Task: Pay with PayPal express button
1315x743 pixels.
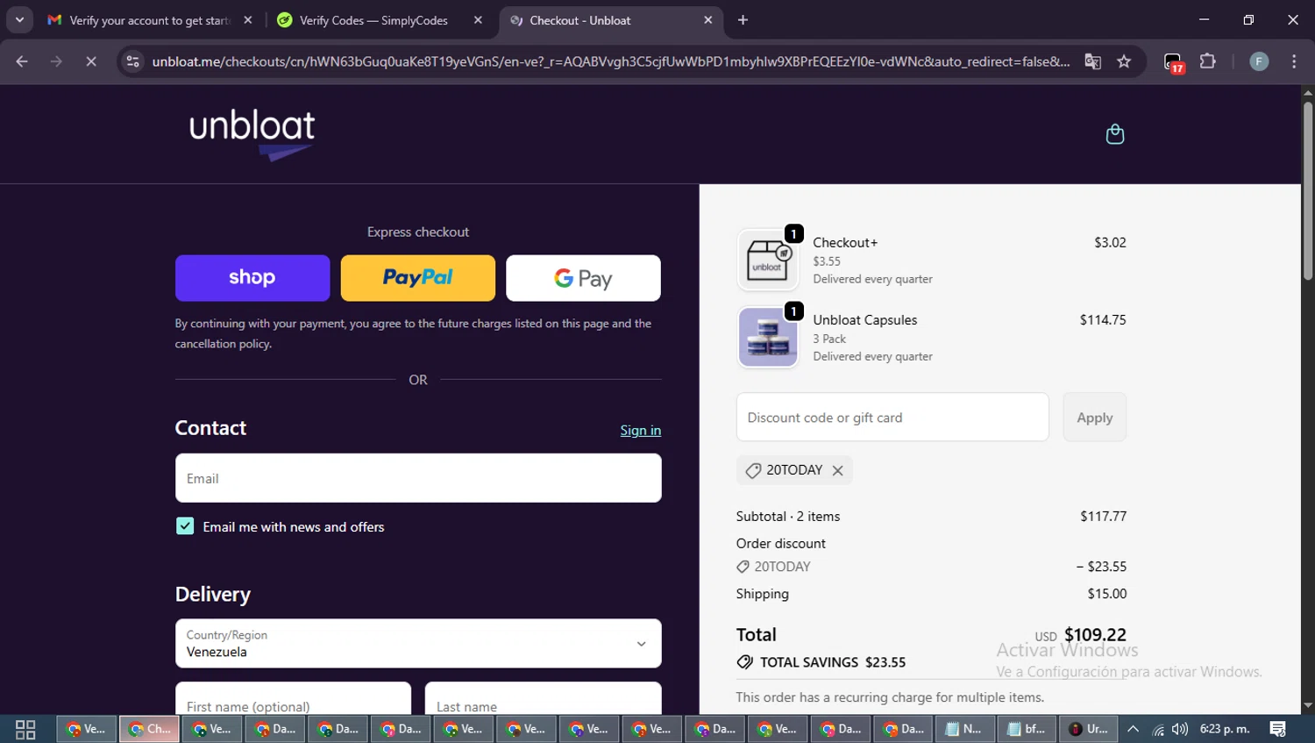Action: click(417, 278)
